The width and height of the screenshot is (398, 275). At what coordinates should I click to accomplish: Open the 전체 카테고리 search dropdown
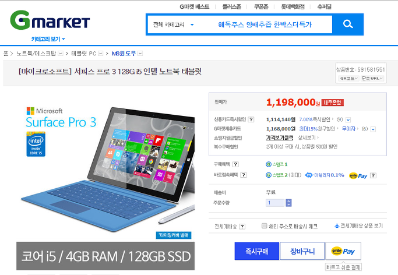coord(174,24)
